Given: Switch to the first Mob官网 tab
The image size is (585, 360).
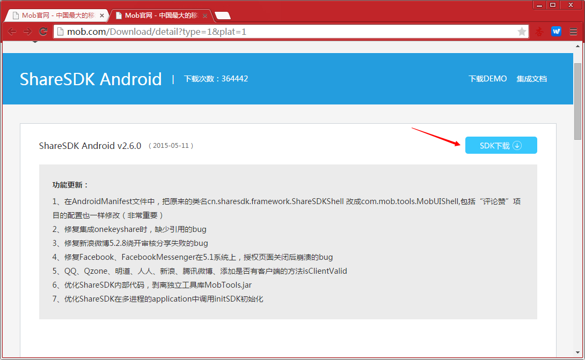Looking at the screenshot, I should coord(57,15).
